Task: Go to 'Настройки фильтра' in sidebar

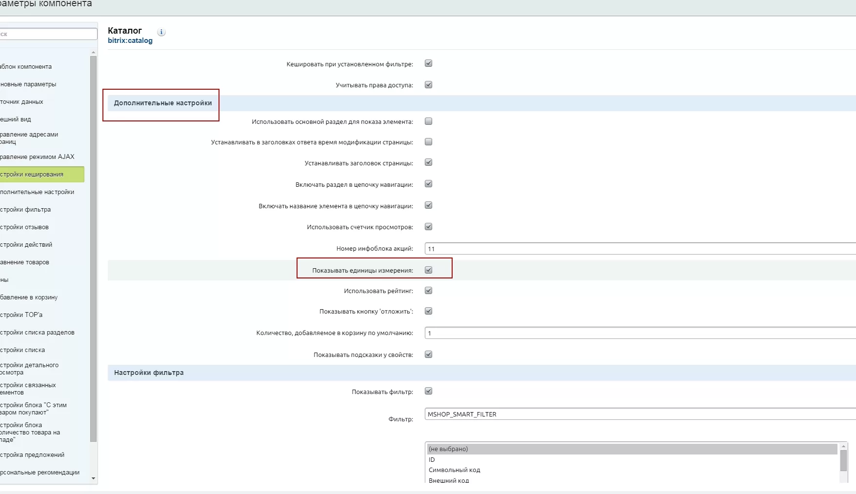Action: click(x=25, y=210)
